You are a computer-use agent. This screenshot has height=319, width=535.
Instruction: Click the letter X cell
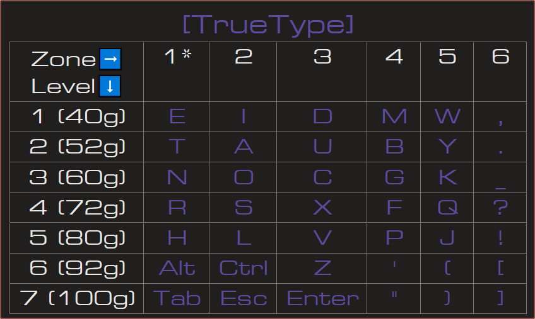(x=322, y=208)
